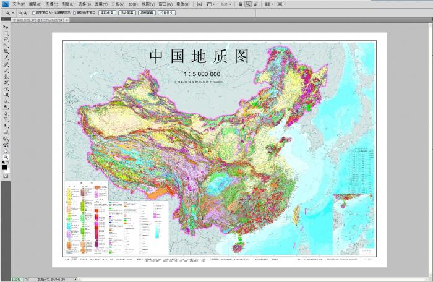The height and width of the screenshot is (282, 433).
Task: Select the Rectangular Marquee tool
Action: pyautogui.click(x=6, y=33)
